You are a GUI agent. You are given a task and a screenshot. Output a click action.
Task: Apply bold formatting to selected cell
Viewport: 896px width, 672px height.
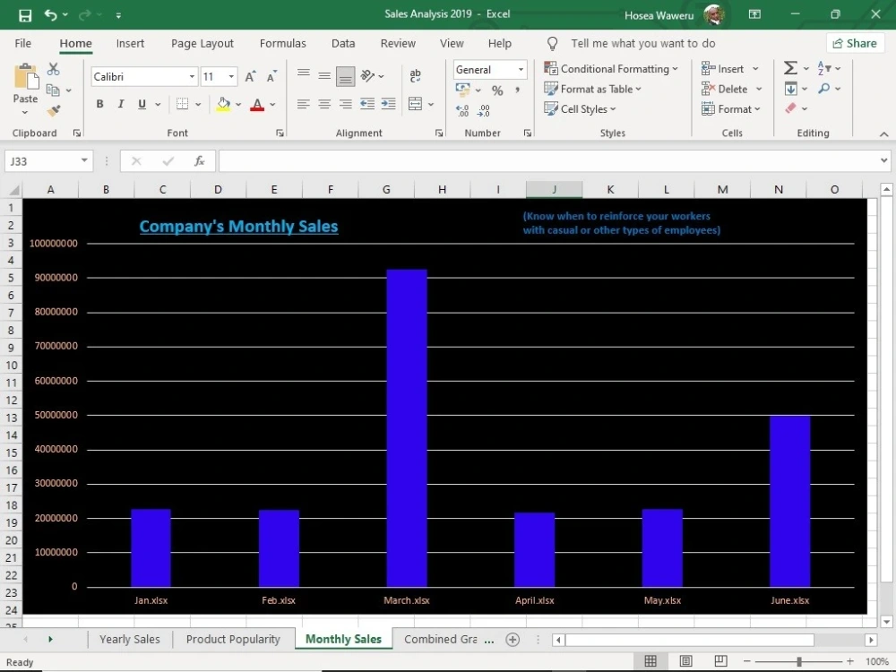click(x=99, y=104)
